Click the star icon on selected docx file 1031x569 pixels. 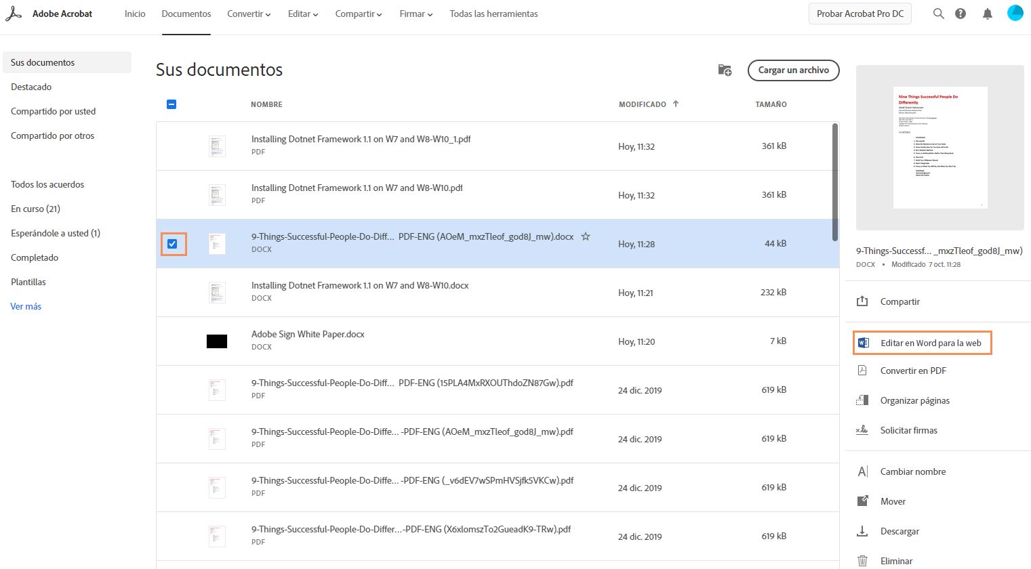pos(586,236)
